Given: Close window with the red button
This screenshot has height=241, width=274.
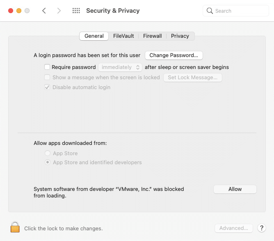Looking at the screenshot, I should (11, 11).
